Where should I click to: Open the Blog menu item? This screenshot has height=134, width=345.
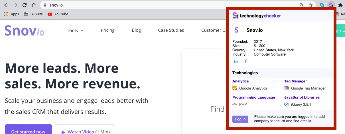coord(136,30)
